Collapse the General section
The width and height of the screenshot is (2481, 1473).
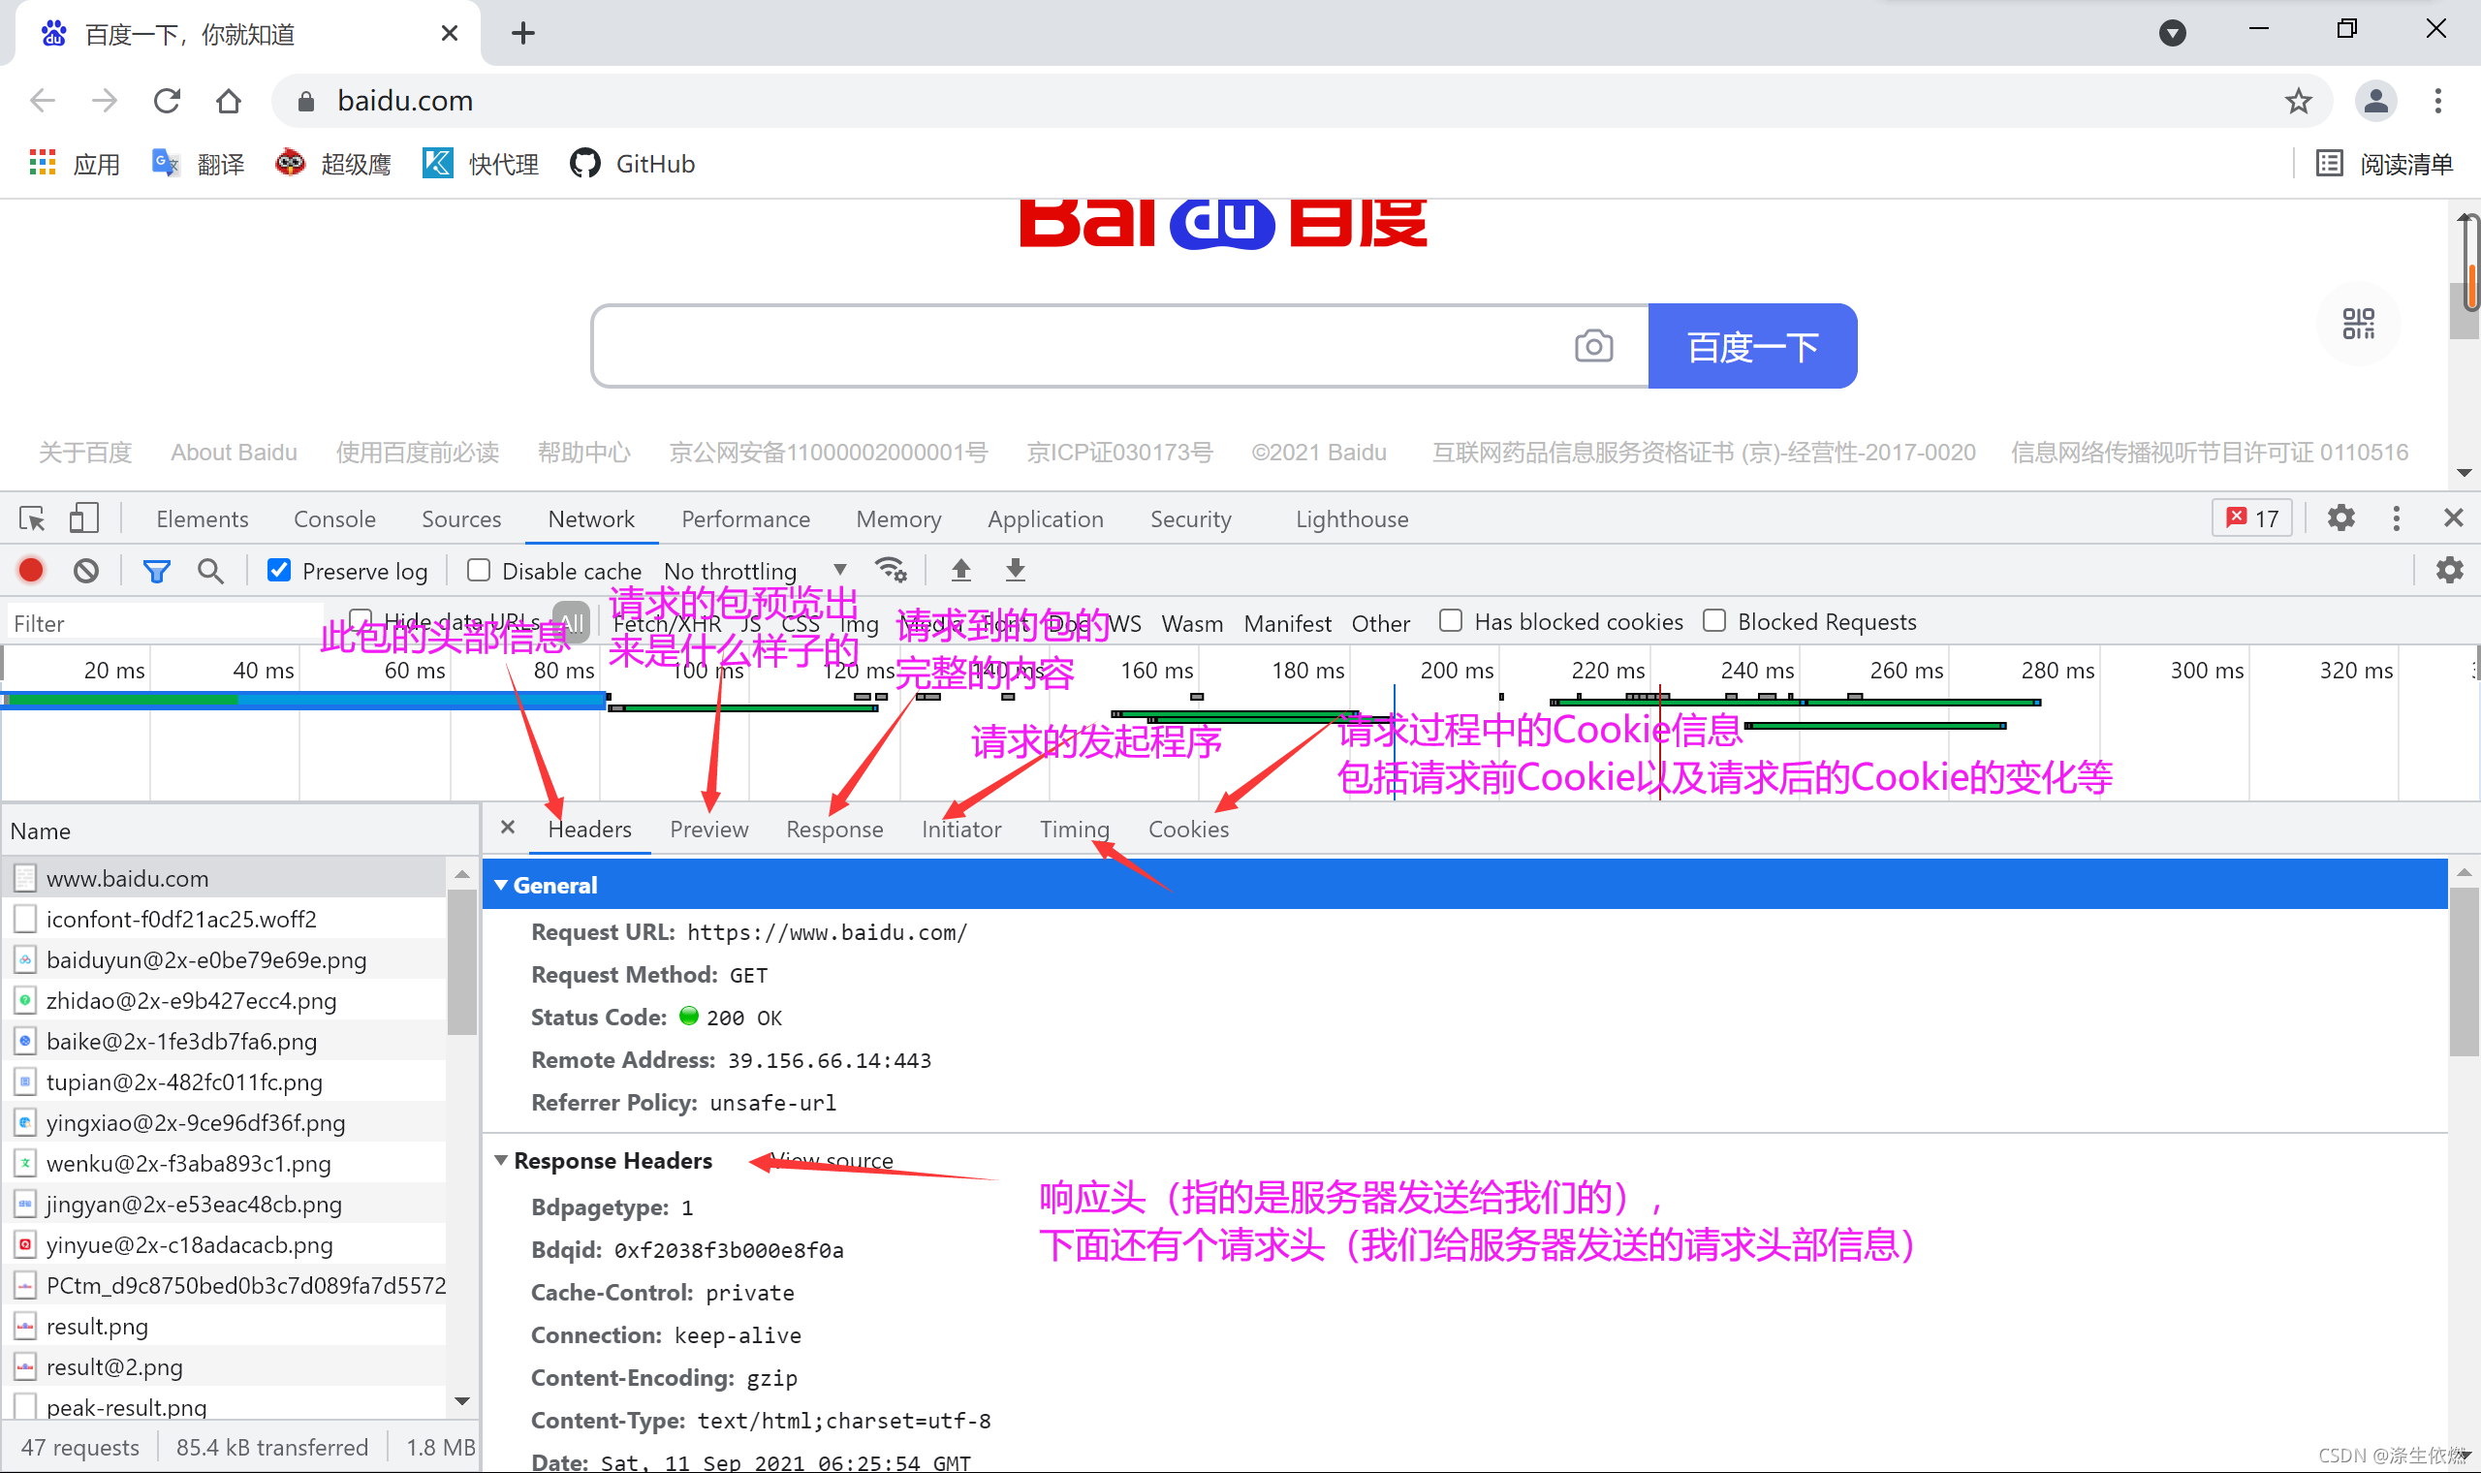501,886
